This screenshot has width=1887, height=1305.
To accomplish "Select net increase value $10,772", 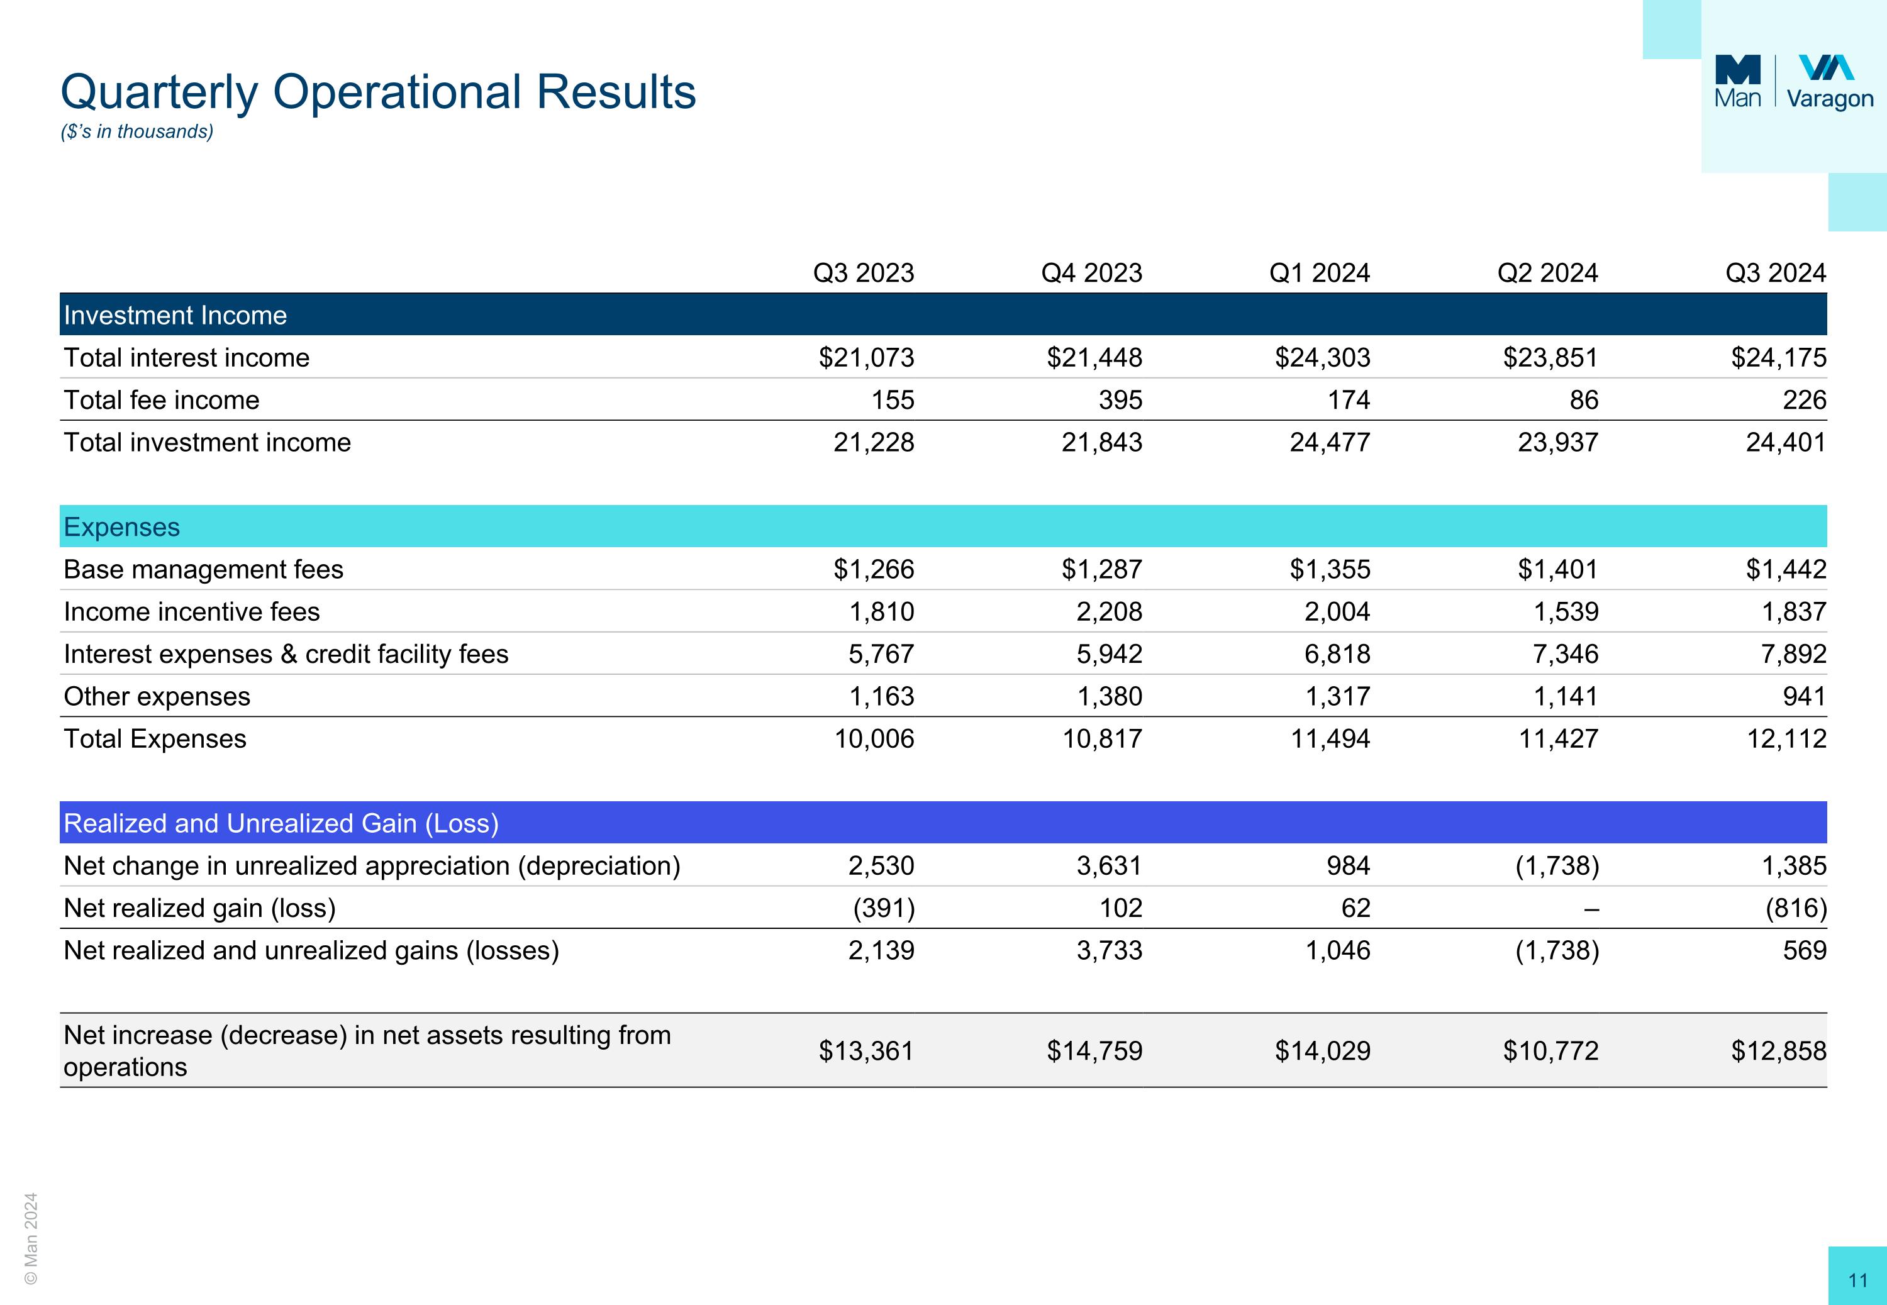I will (x=1551, y=1051).
